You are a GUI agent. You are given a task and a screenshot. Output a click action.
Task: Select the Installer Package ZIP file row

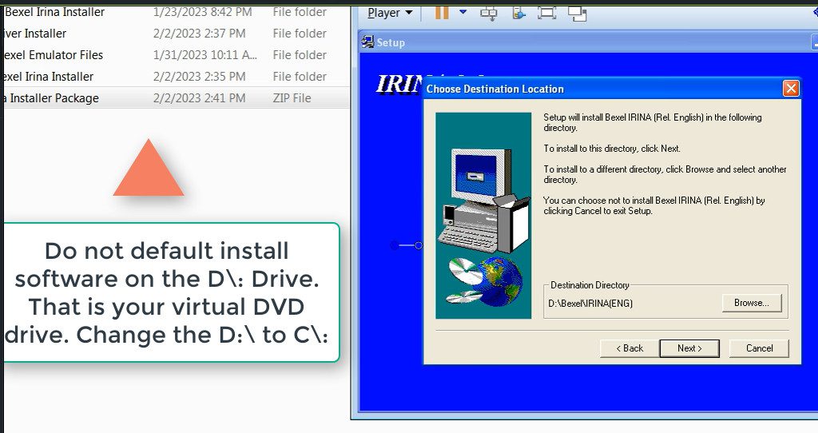(175, 98)
